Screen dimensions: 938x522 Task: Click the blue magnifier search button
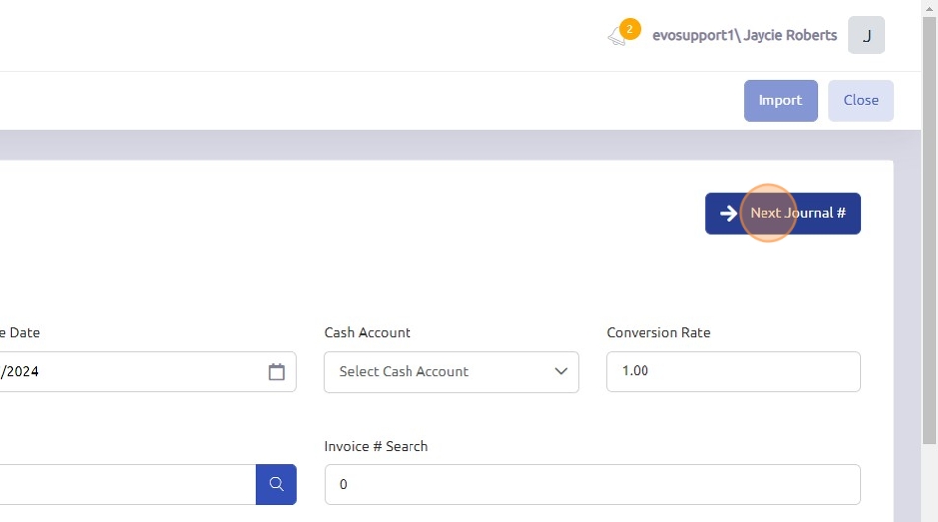coord(276,484)
